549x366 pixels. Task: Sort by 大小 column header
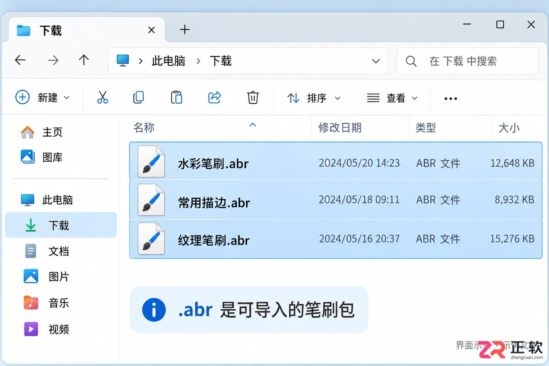click(509, 128)
